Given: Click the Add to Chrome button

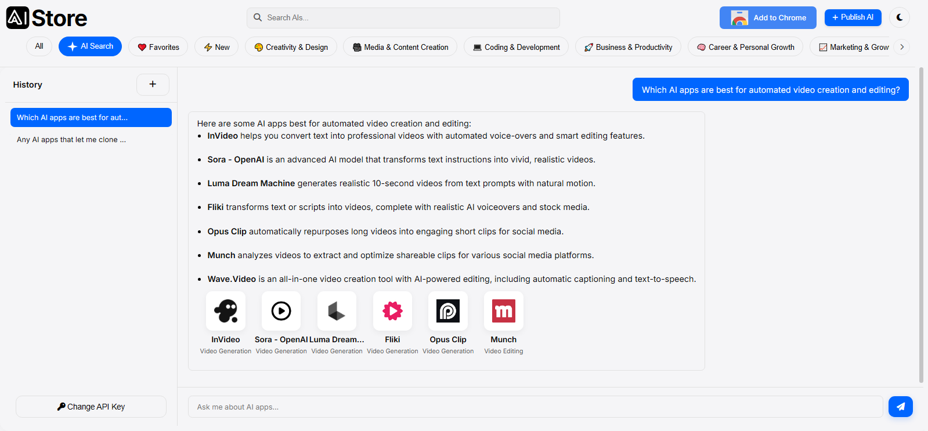Looking at the screenshot, I should point(768,18).
